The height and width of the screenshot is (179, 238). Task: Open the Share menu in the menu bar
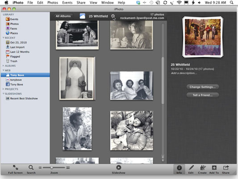tap(81, 3)
